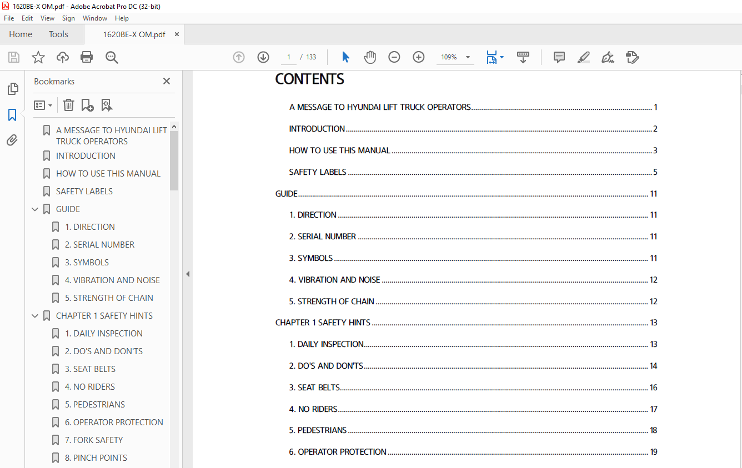Add file to starred favorites

click(x=38, y=57)
